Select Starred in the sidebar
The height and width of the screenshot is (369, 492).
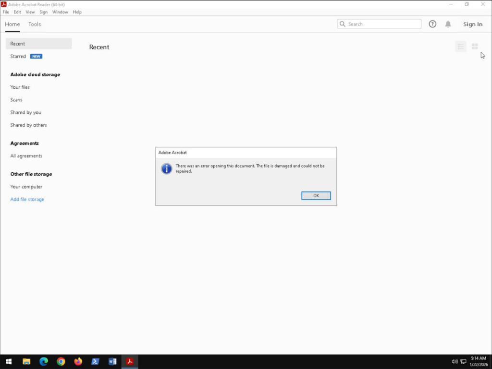18,56
